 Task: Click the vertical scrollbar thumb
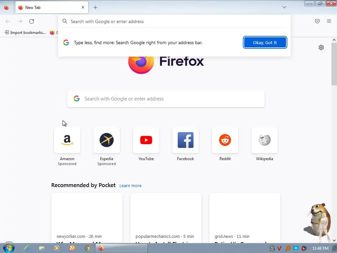[334, 64]
